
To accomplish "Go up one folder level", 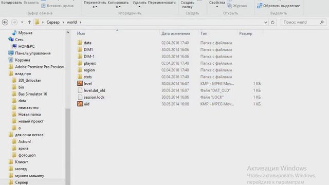I will [29, 22].
